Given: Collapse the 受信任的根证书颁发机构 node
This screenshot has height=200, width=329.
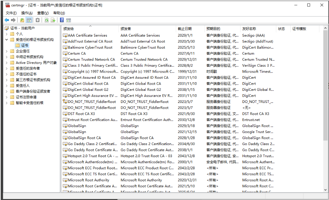Looking at the screenshot, I should tap(7, 39).
